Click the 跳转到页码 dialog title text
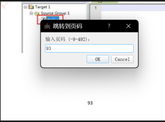This screenshot has height=122, width=165. (67, 26)
